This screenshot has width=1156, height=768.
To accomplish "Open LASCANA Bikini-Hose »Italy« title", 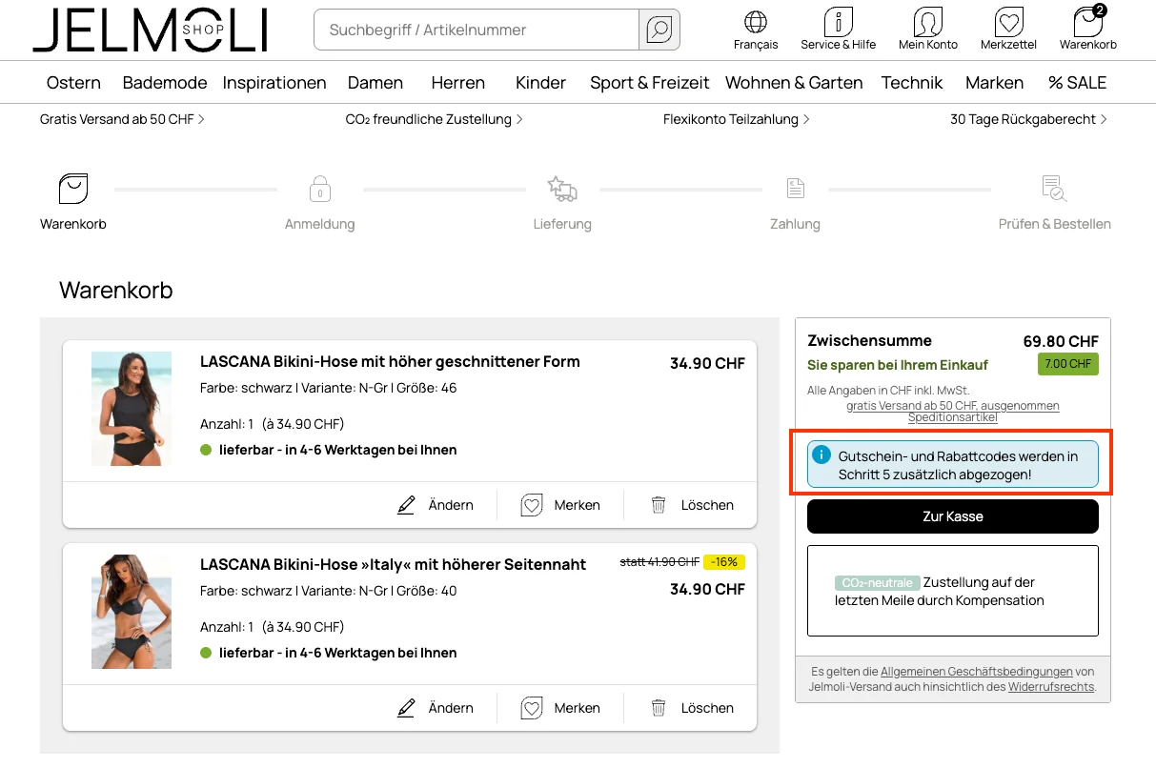I will point(393,564).
